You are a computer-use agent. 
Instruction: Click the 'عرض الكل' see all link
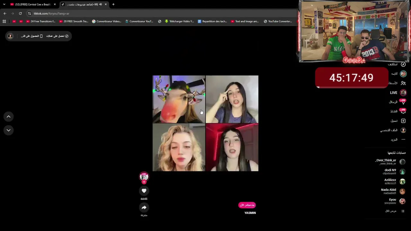[x=391, y=211]
